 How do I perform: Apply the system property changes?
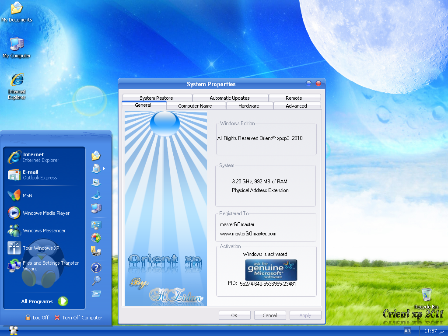click(x=305, y=315)
